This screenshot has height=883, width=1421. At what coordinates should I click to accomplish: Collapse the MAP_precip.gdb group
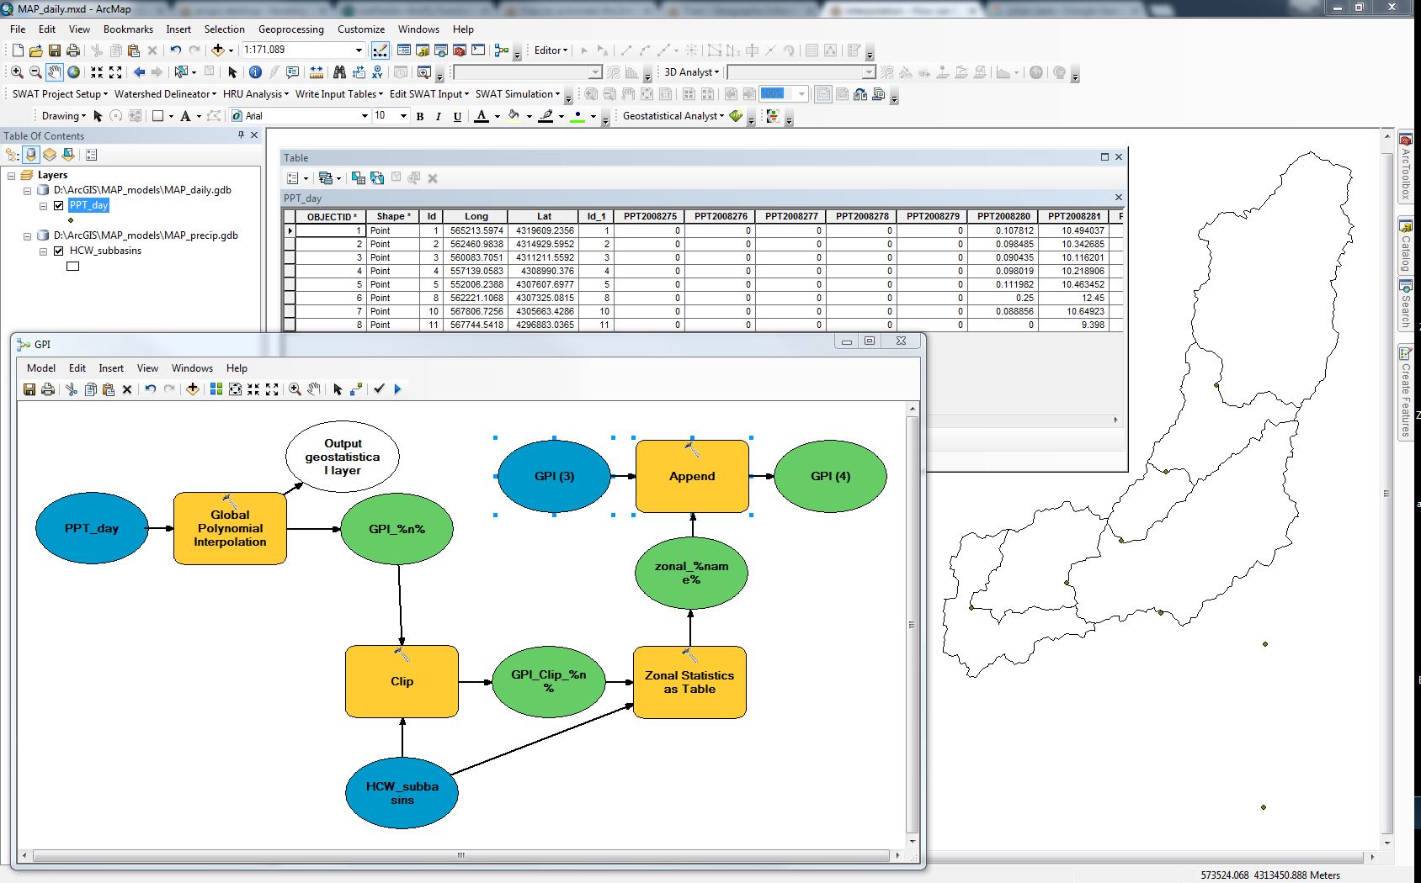click(27, 236)
